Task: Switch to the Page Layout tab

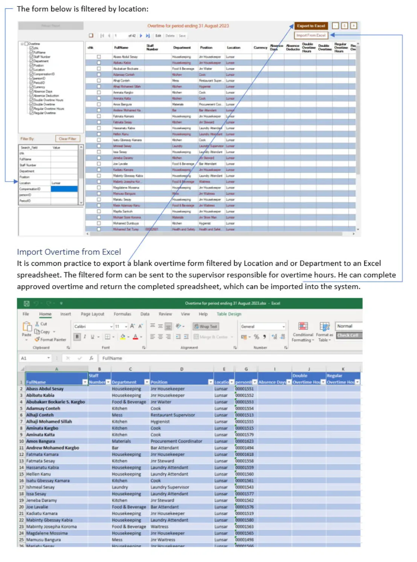Action: [93, 314]
